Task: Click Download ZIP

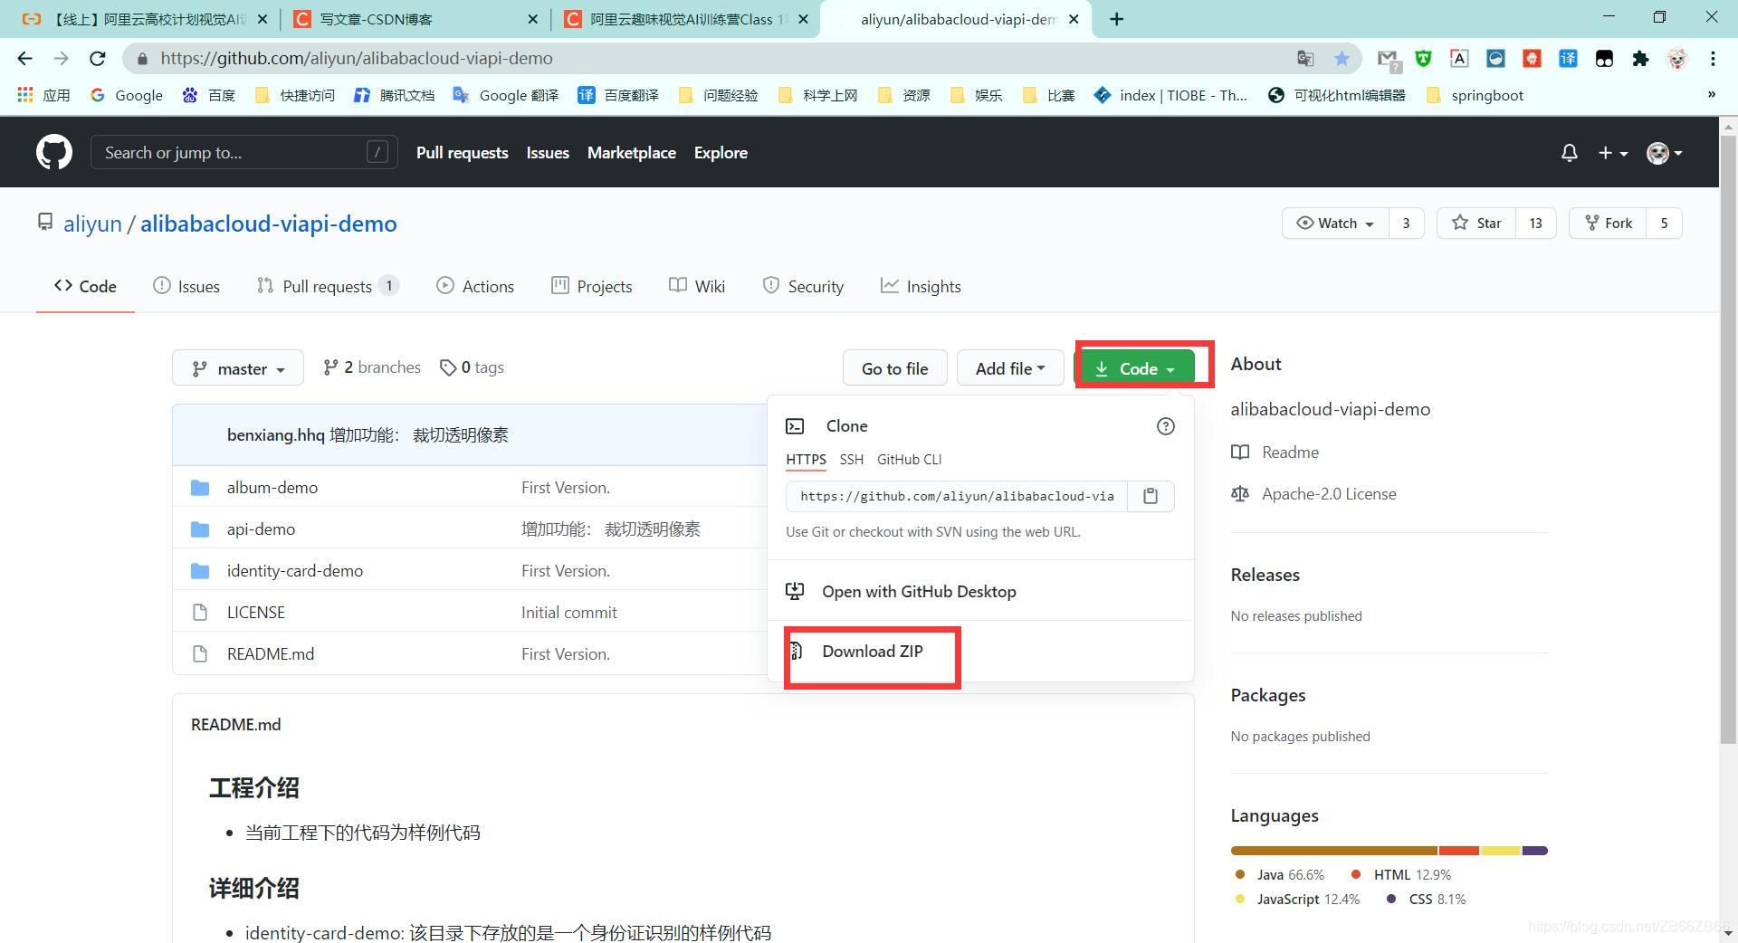Action: 873,652
